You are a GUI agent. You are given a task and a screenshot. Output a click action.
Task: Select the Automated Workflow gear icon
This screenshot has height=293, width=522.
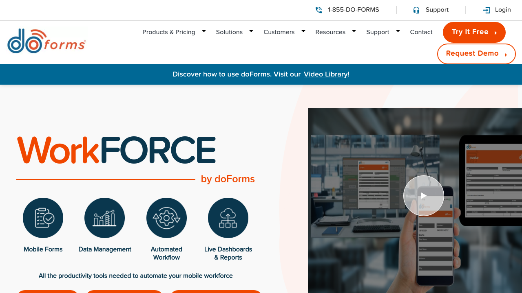tap(166, 218)
